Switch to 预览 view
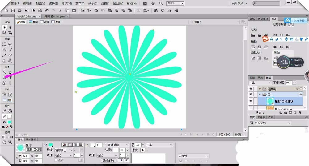Screen dimensions: 309x166 pos(33,22)
